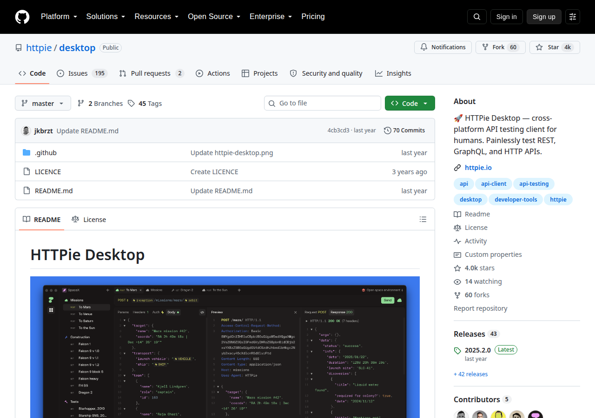595x418 pixels.
Task: Expand the green Code dropdown button
Action: coord(410,103)
